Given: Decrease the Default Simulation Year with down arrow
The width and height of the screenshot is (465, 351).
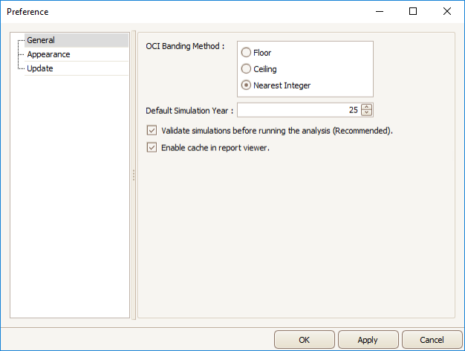Looking at the screenshot, I should click(x=366, y=112).
